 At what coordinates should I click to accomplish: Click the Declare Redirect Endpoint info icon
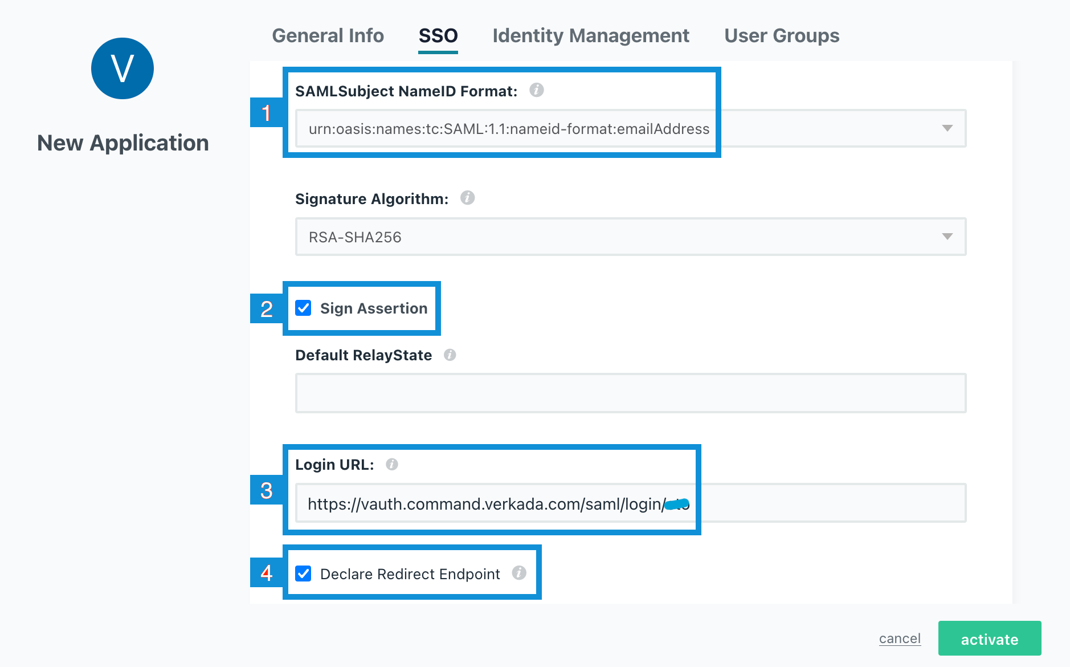click(518, 573)
